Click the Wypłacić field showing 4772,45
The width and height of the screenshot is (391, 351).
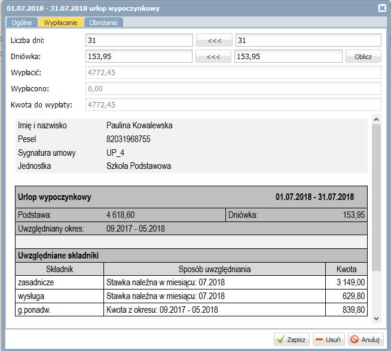pos(233,72)
